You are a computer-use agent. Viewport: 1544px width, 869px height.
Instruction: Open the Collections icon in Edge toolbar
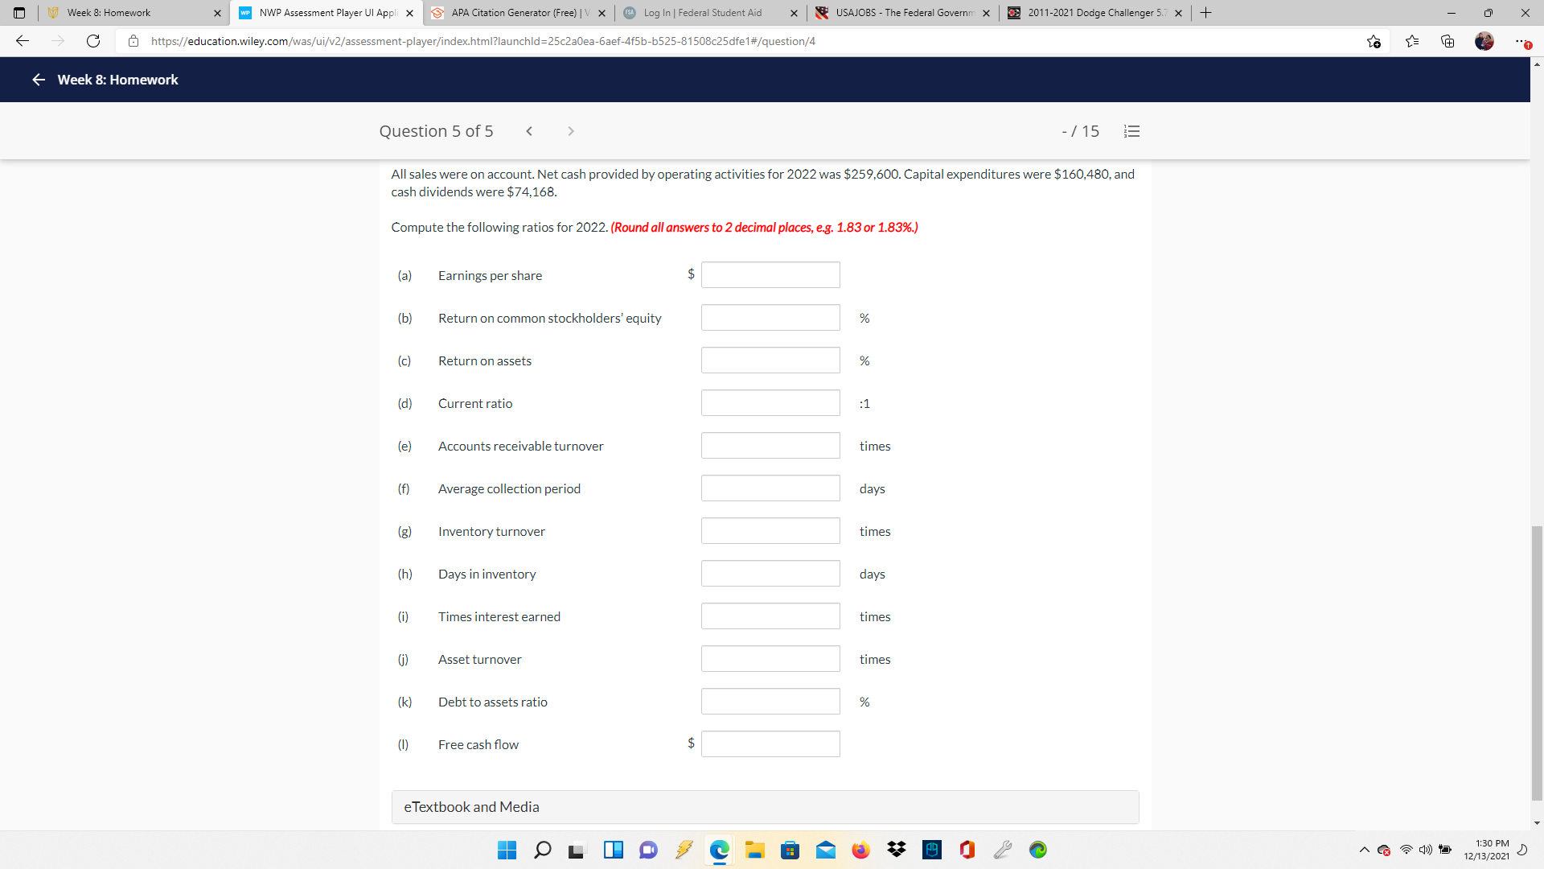pos(1448,41)
